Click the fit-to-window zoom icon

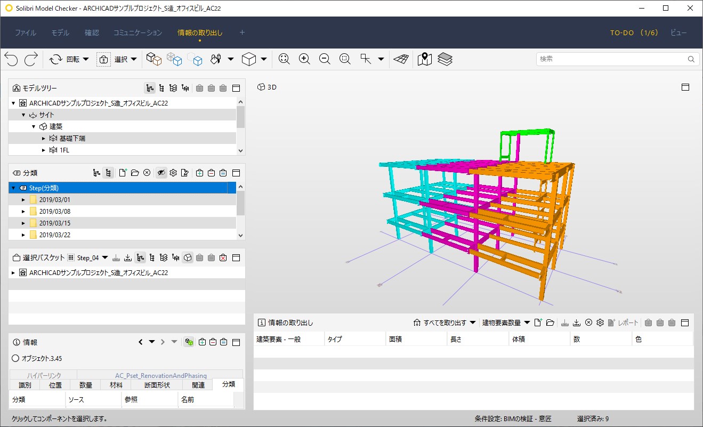click(284, 59)
